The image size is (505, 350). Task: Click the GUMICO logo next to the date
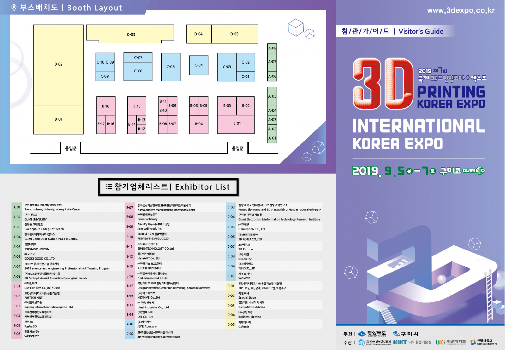(474, 171)
